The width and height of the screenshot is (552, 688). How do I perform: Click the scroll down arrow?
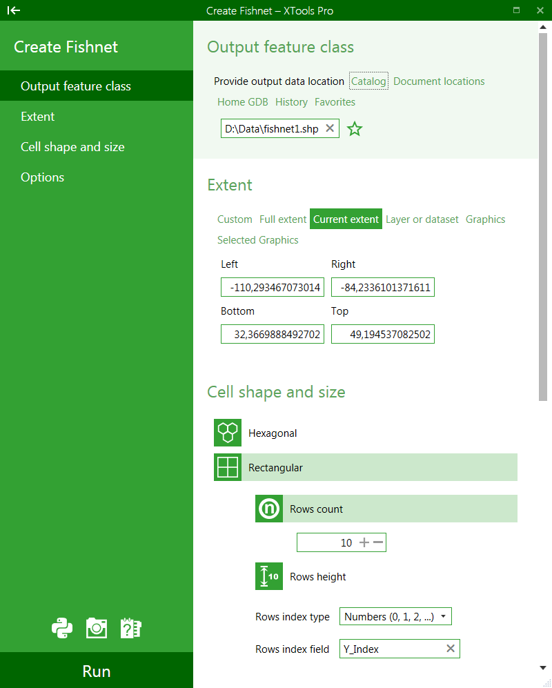point(543,668)
